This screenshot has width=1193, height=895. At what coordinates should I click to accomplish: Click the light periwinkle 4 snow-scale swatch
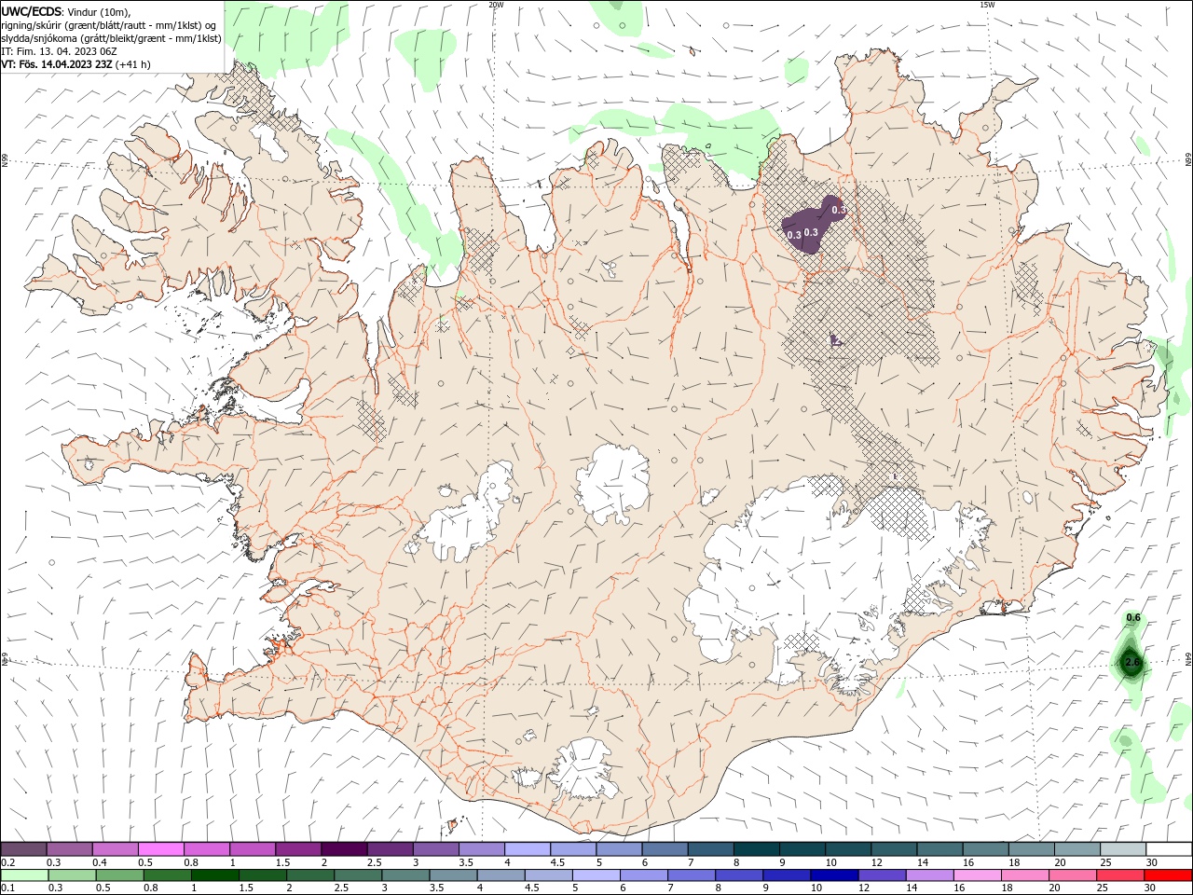pos(528,848)
